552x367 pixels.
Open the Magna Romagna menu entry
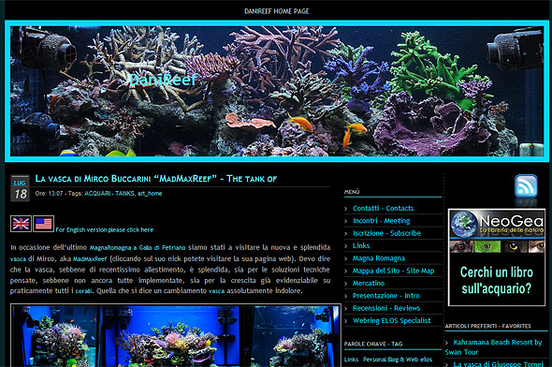379,258
